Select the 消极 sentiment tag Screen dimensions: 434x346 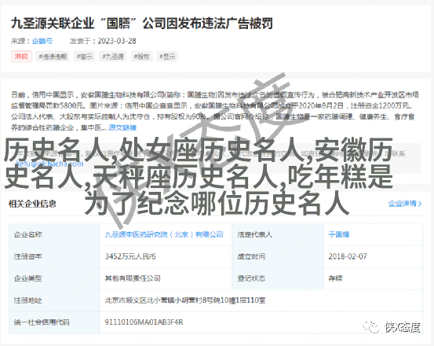(21, 57)
